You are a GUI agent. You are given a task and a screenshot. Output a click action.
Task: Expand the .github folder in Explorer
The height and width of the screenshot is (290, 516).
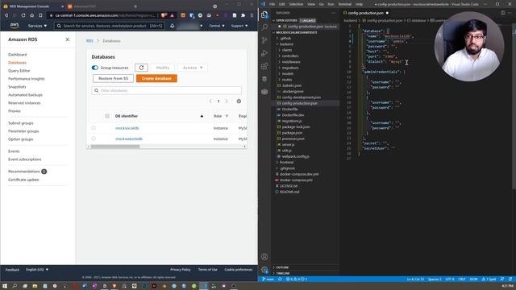tap(285, 38)
